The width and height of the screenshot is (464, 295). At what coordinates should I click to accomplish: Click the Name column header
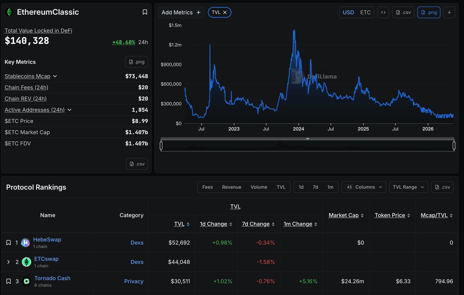click(48, 215)
